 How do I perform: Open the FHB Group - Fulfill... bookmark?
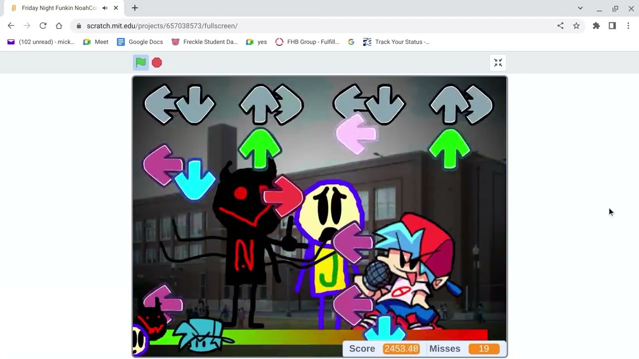point(307,42)
